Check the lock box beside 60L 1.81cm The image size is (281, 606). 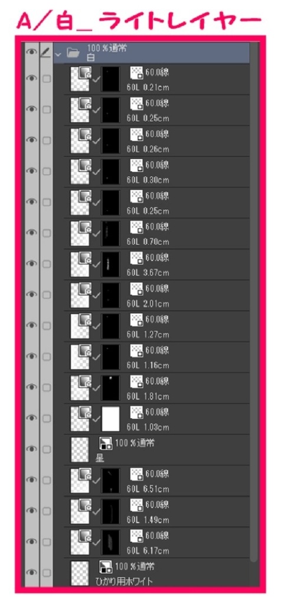pos(46,388)
